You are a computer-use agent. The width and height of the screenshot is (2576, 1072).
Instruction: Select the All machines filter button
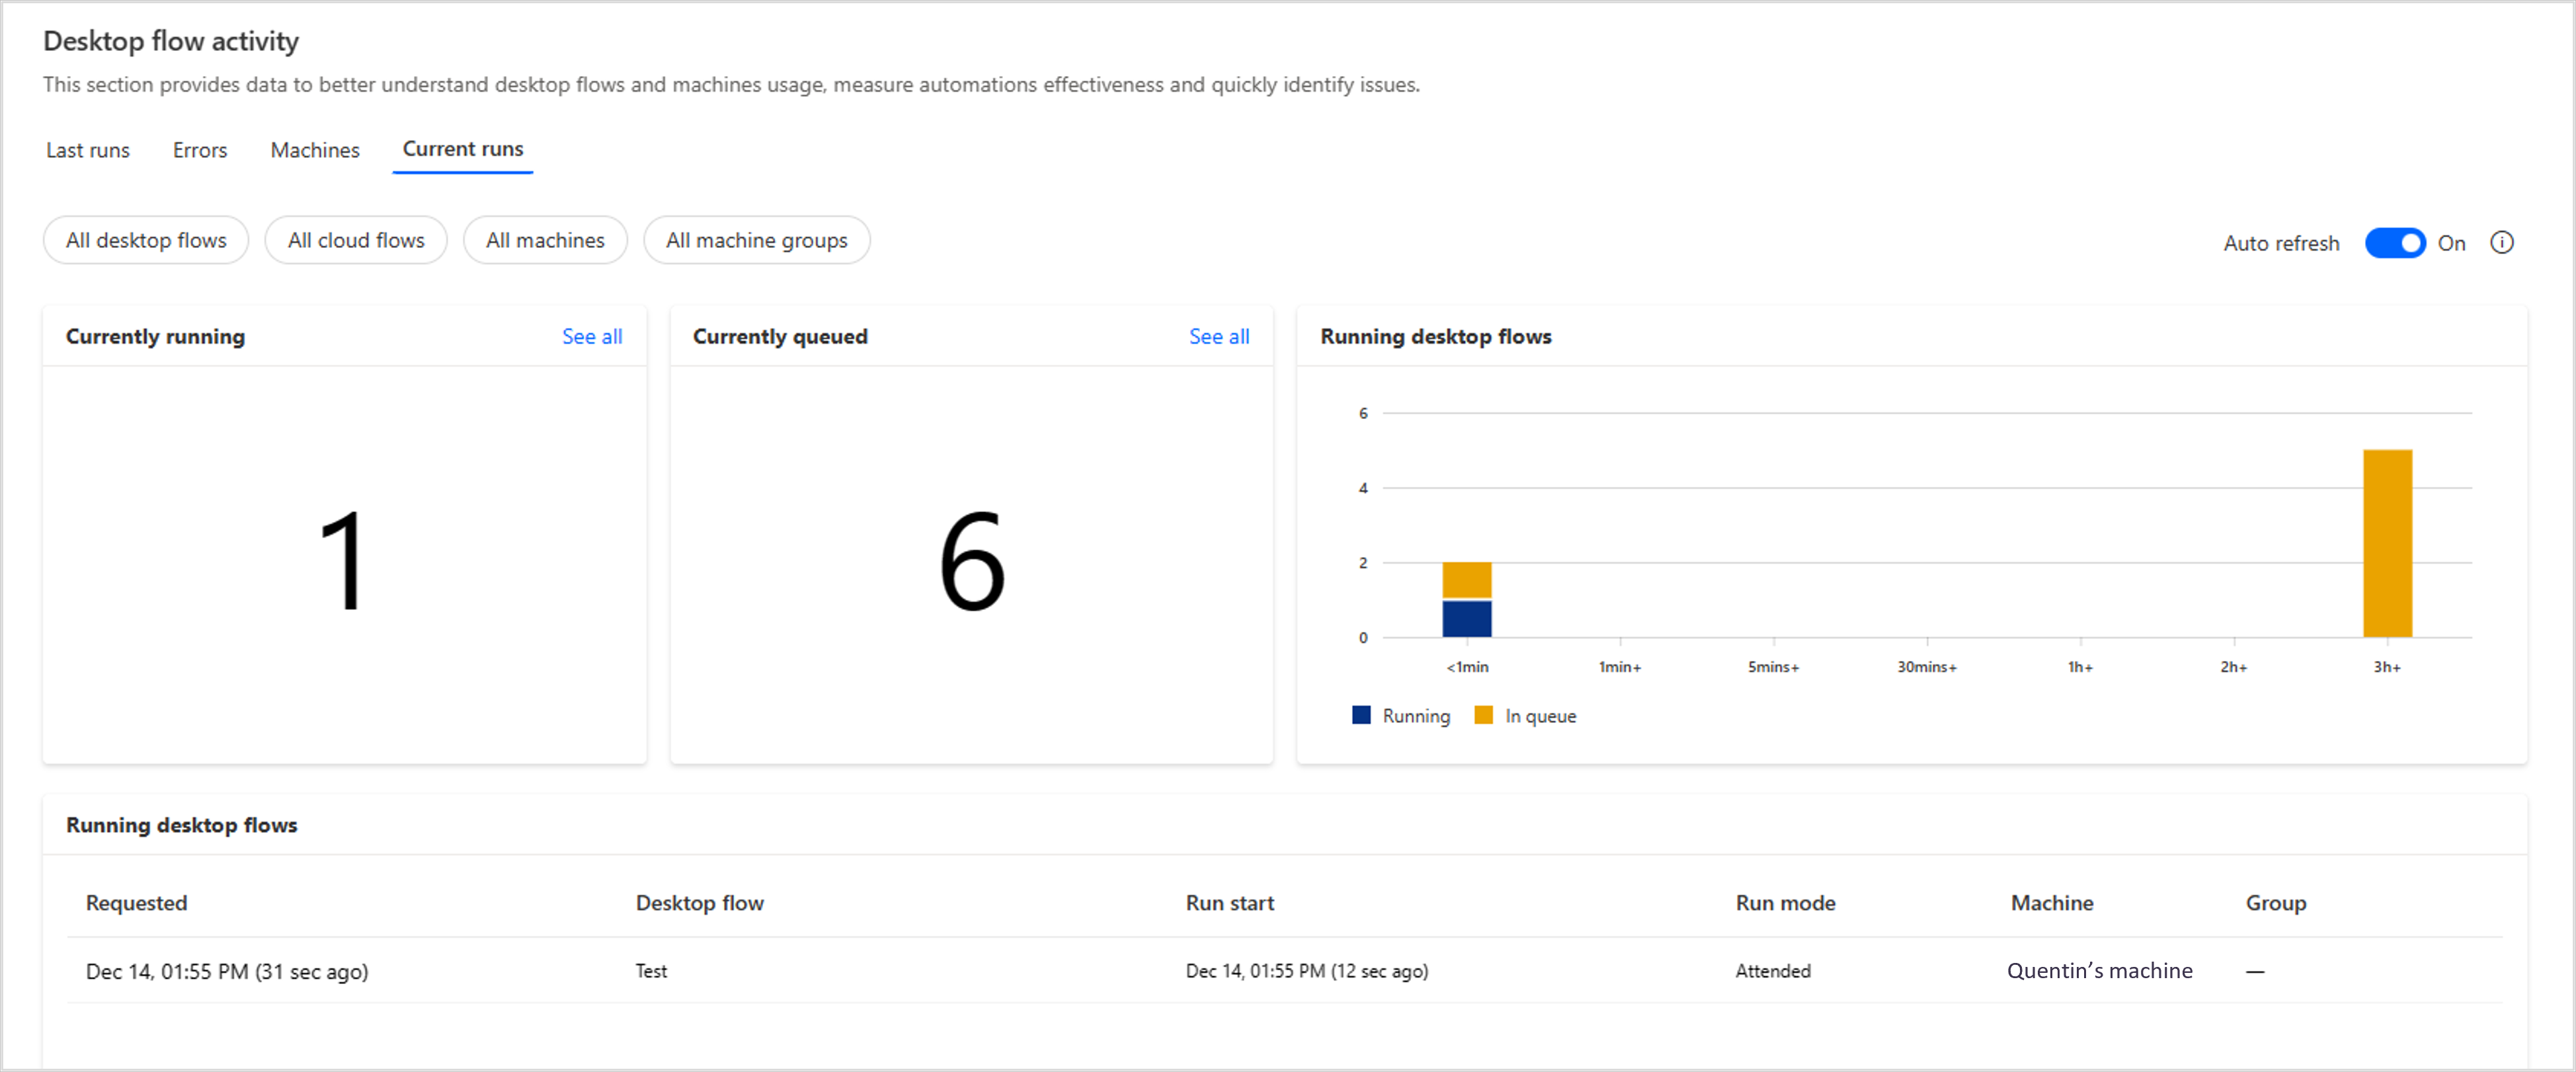coord(545,238)
